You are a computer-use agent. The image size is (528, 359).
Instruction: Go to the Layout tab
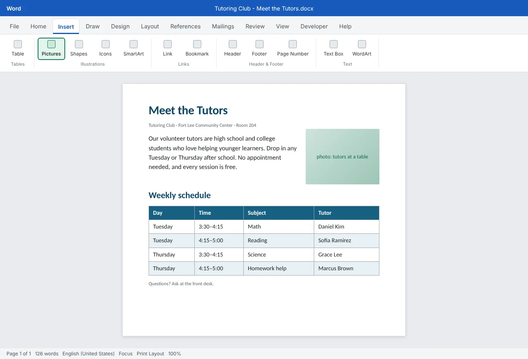[150, 26]
